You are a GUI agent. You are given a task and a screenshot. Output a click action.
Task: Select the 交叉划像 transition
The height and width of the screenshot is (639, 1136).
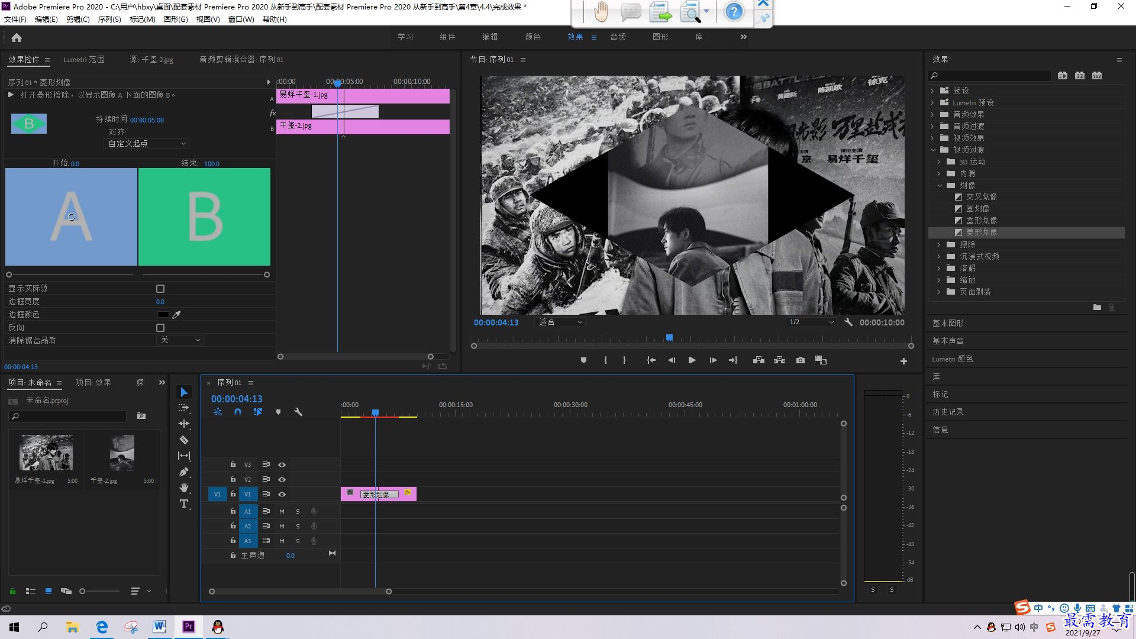pos(982,196)
